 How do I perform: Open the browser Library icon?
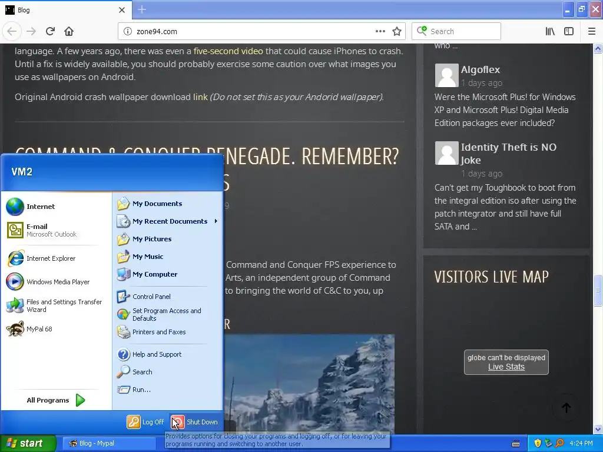550,31
